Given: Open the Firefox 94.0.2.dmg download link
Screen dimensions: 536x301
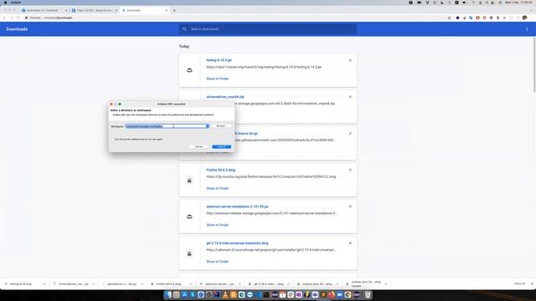Looking at the screenshot, I should (x=221, y=170).
